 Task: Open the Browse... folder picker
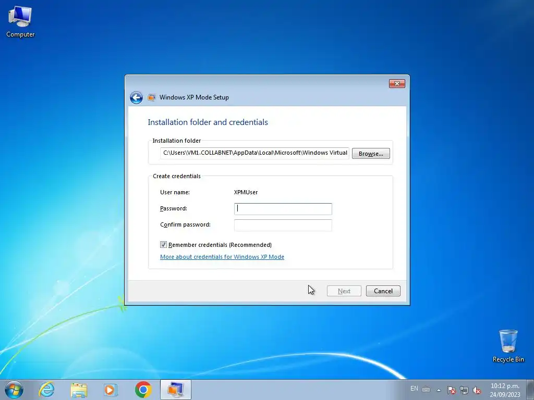point(371,154)
